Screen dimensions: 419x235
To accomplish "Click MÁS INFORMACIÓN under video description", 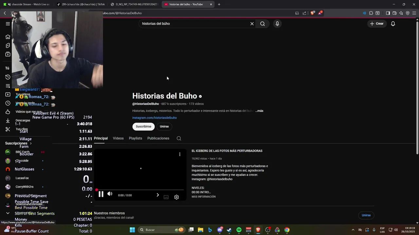I will pyautogui.click(x=204, y=197).
